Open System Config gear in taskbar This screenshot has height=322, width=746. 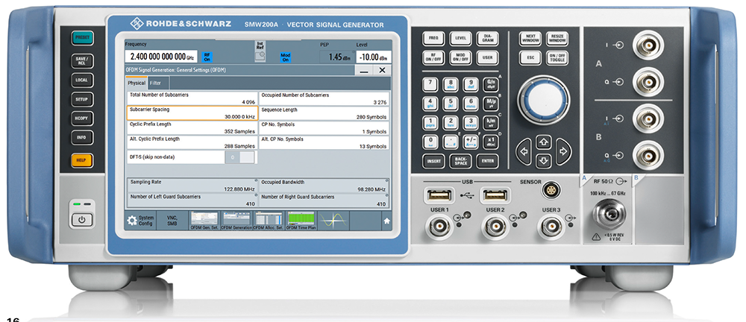tap(133, 221)
